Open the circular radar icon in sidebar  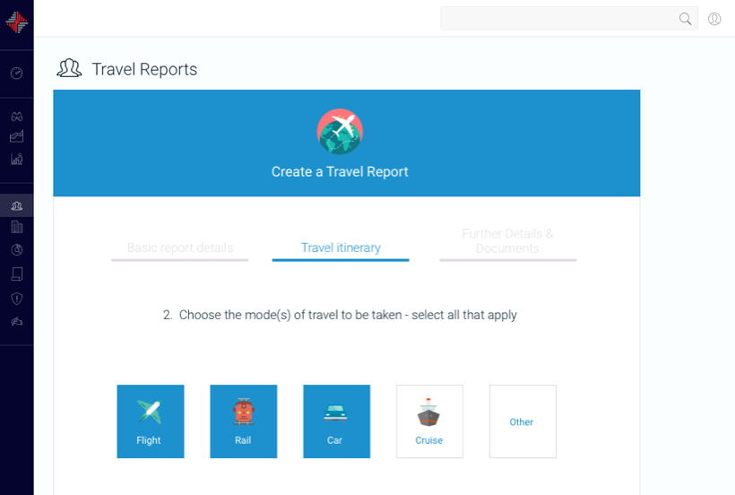[x=16, y=249]
